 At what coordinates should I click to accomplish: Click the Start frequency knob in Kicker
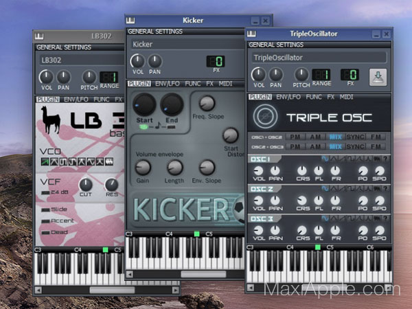[144, 104]
